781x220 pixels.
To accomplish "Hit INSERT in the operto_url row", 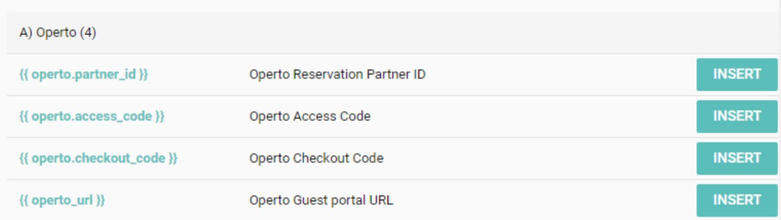I will 737,200.
